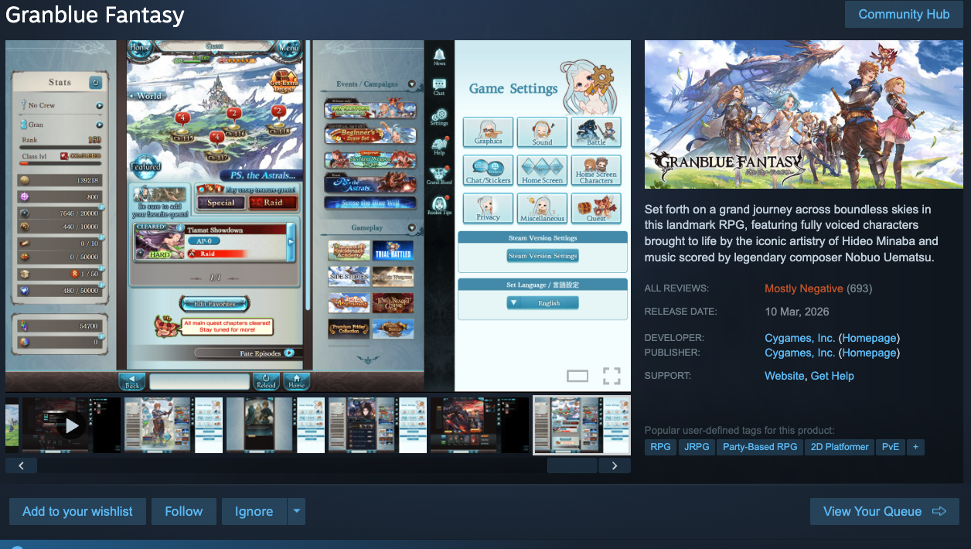Click the Raid quest tab in screenshot
The image size is (971, 549).
273,202
